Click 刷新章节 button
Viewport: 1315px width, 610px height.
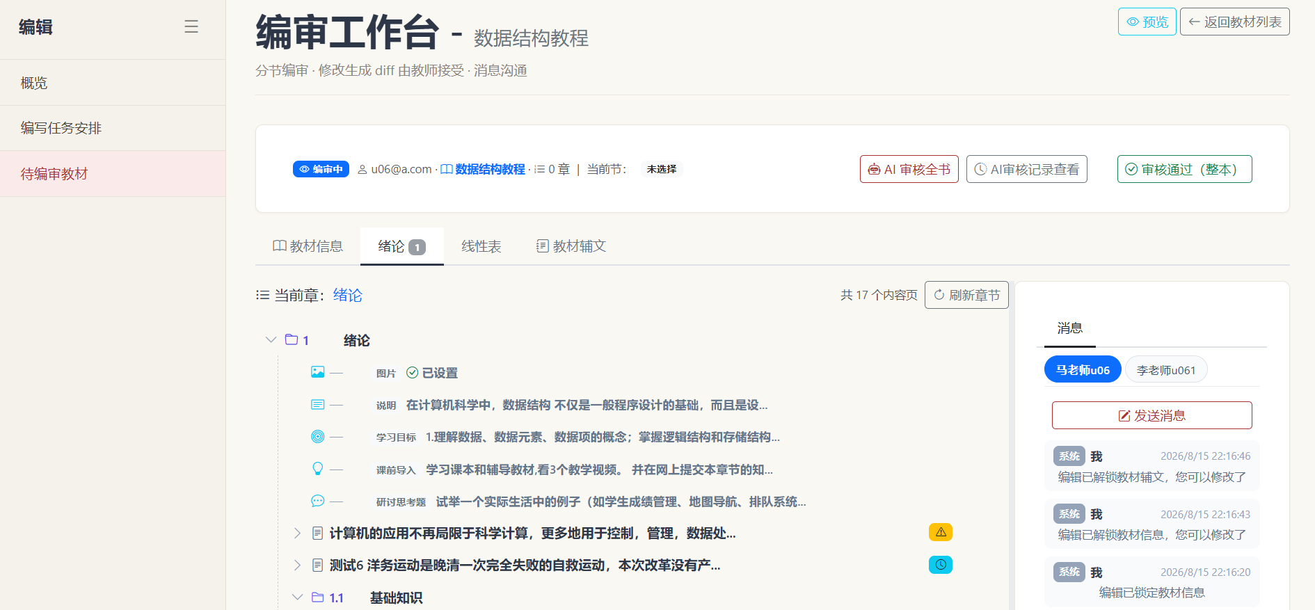coord(966,295)
